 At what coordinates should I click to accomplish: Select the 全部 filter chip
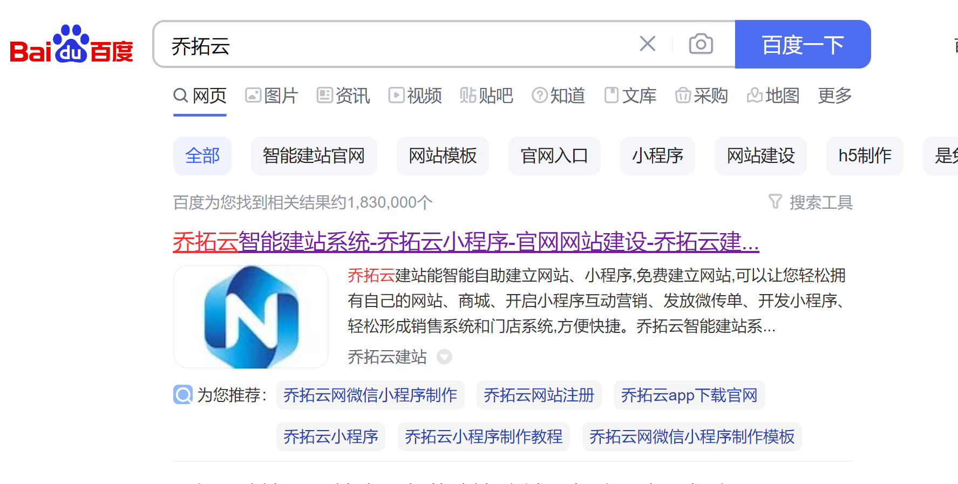202,156
